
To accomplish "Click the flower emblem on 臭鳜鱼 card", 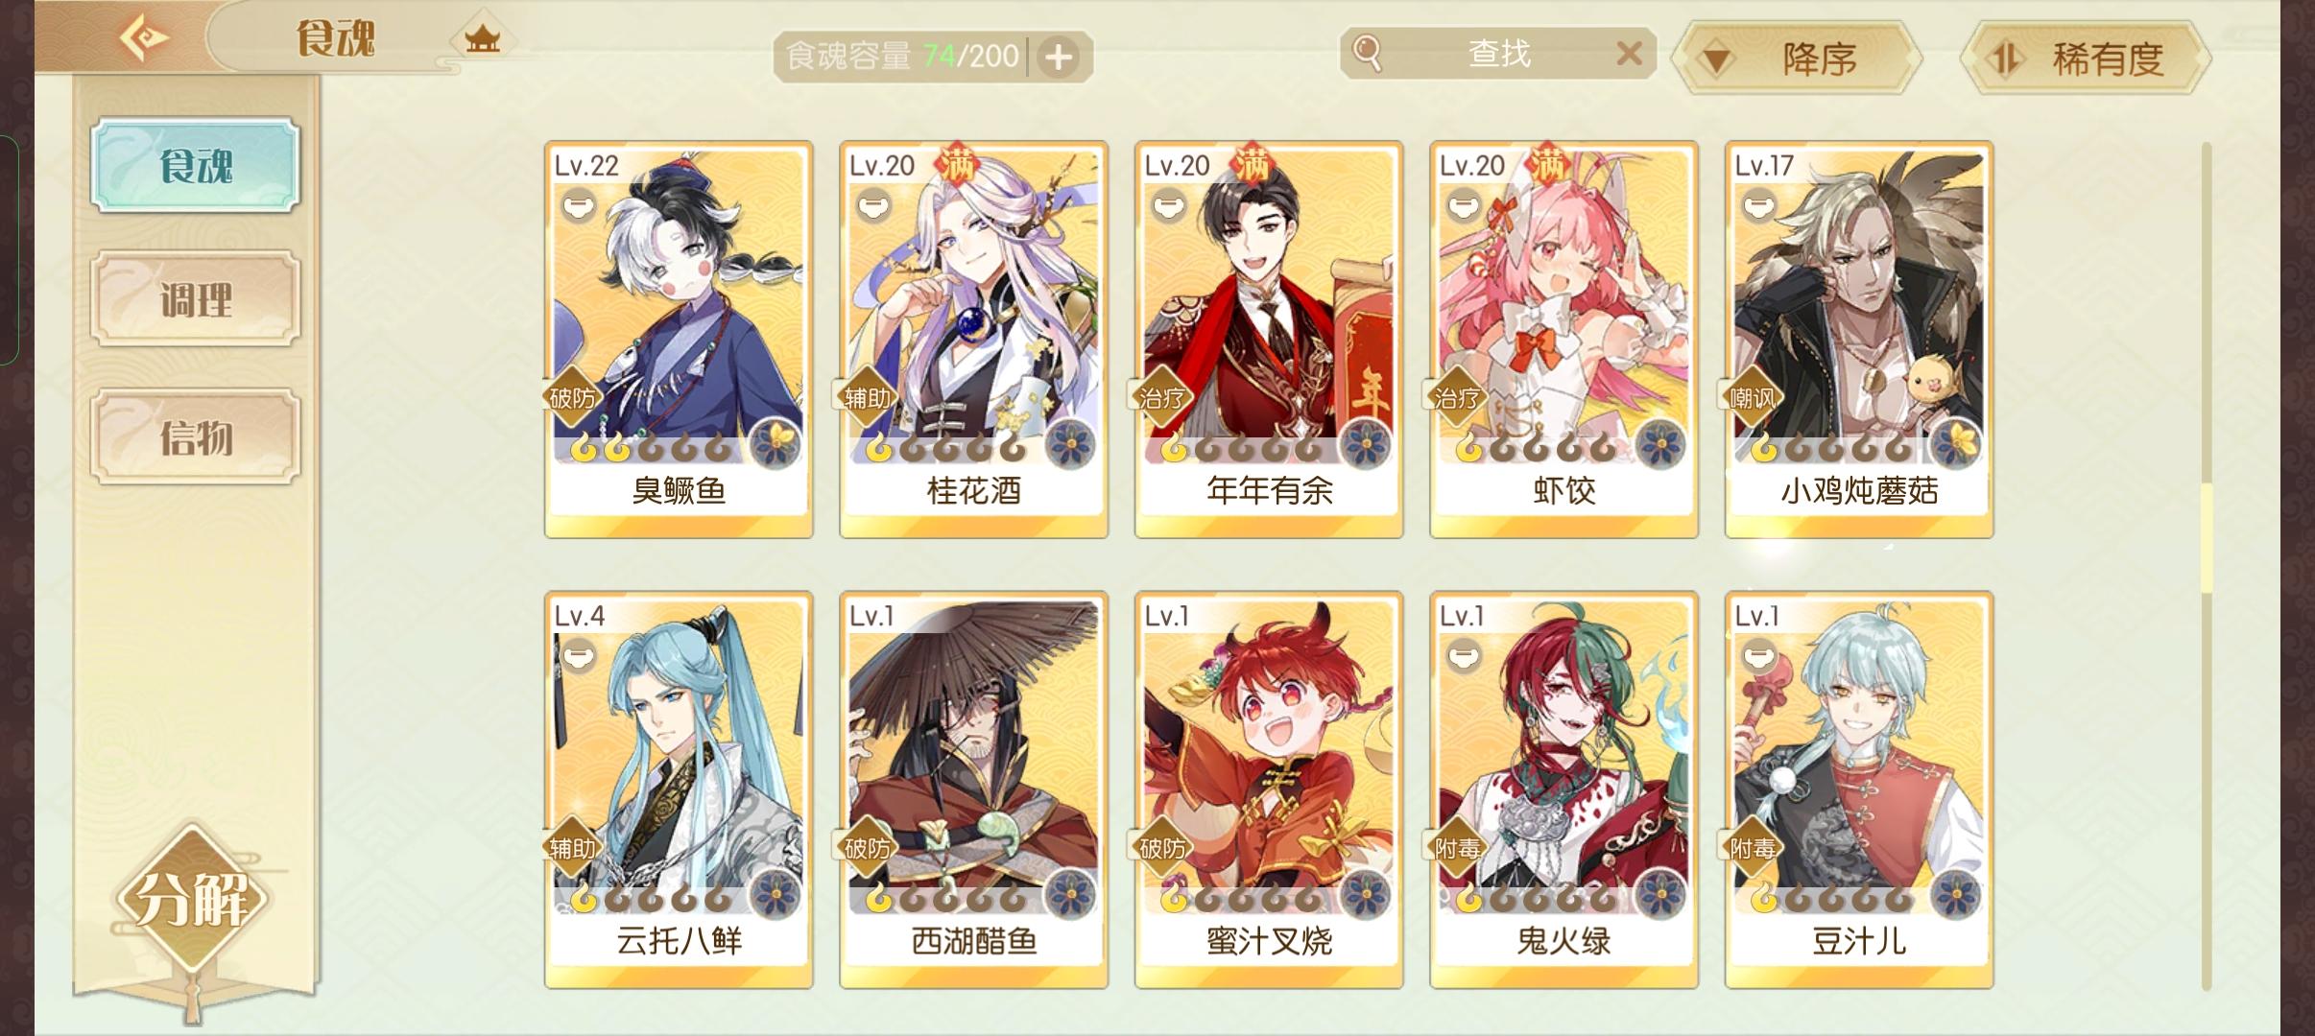I will 776,443.
